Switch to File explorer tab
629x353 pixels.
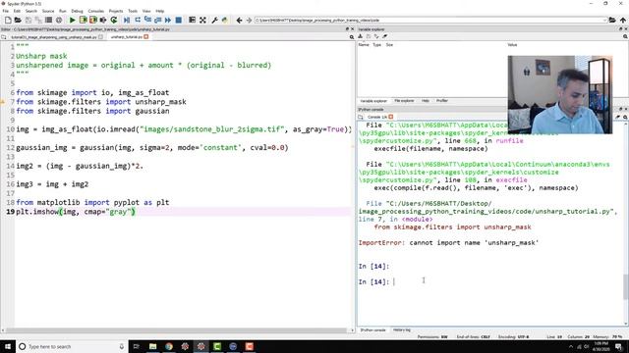click(x=404, y=101)
